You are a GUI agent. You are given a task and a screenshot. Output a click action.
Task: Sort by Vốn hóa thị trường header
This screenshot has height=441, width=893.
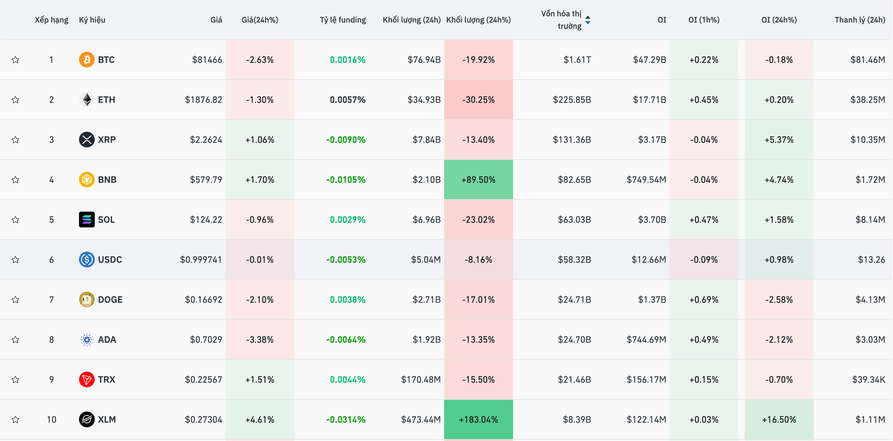pyautogui.click(x=561, y=20)
